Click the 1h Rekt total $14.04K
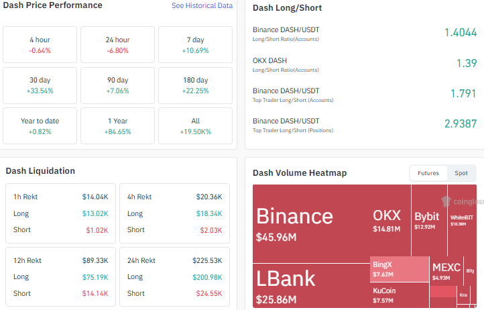Viewport: 484px width, 310px height. (95, 197)
